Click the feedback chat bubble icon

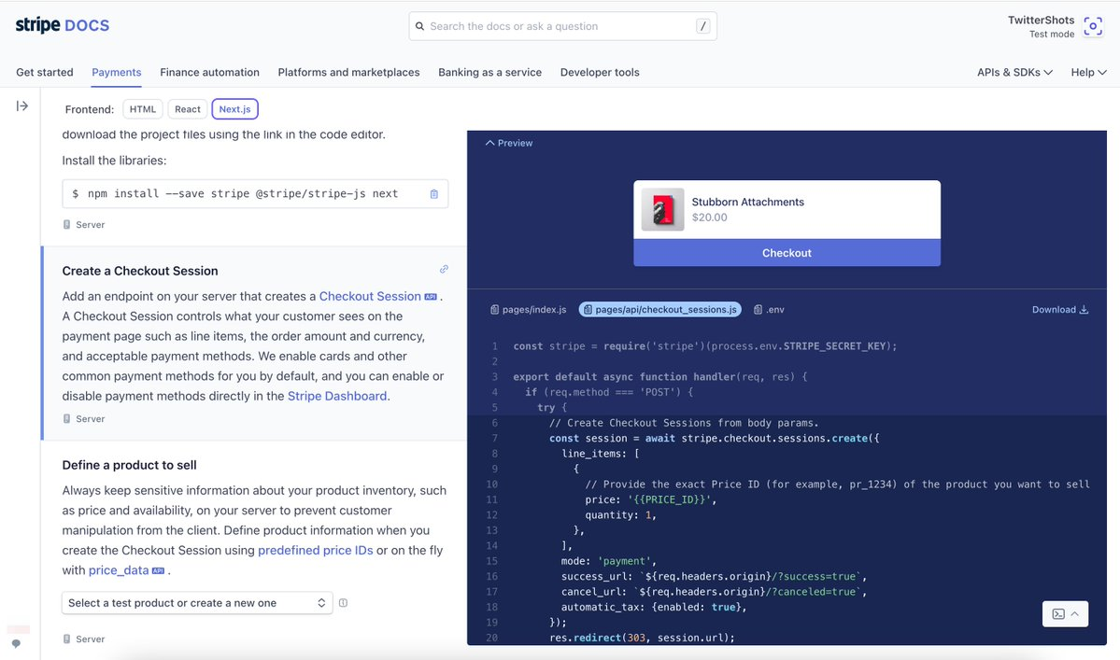pyautogui.click(x=16, y=643)
